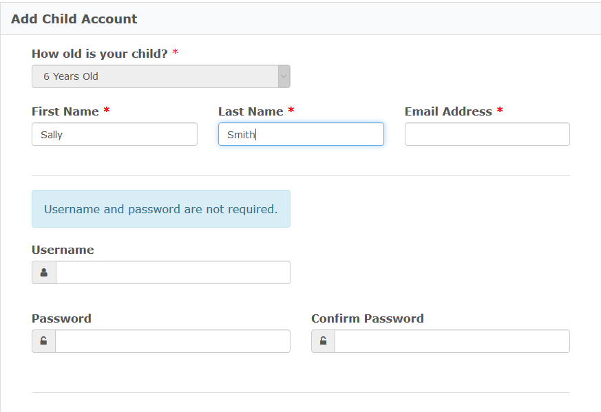Click the Add Child Account panel heading
This screenshot has width=601, height=412.
[x=74, y=19]
